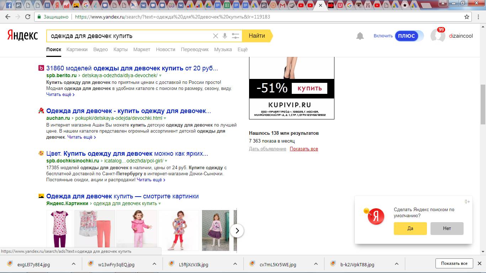
Task: Open download menu for exgLEl7y8E4.jpg
Action: [x=73, y=264]
